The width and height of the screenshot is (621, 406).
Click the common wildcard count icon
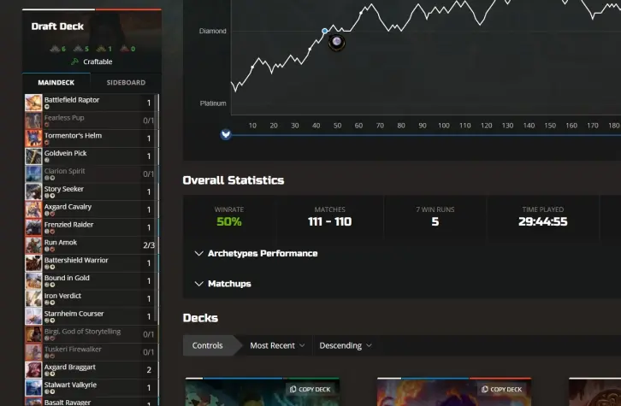click(x=55, y=49)
